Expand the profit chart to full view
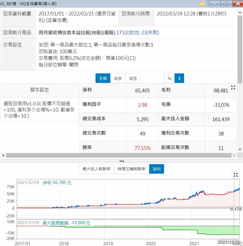The width and height of the screenshot is (243, 246). [x=236, y=175]
